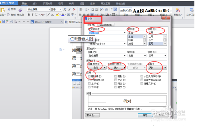Click the export to PDF icon
197x126 pixels.
pos(8,22)
